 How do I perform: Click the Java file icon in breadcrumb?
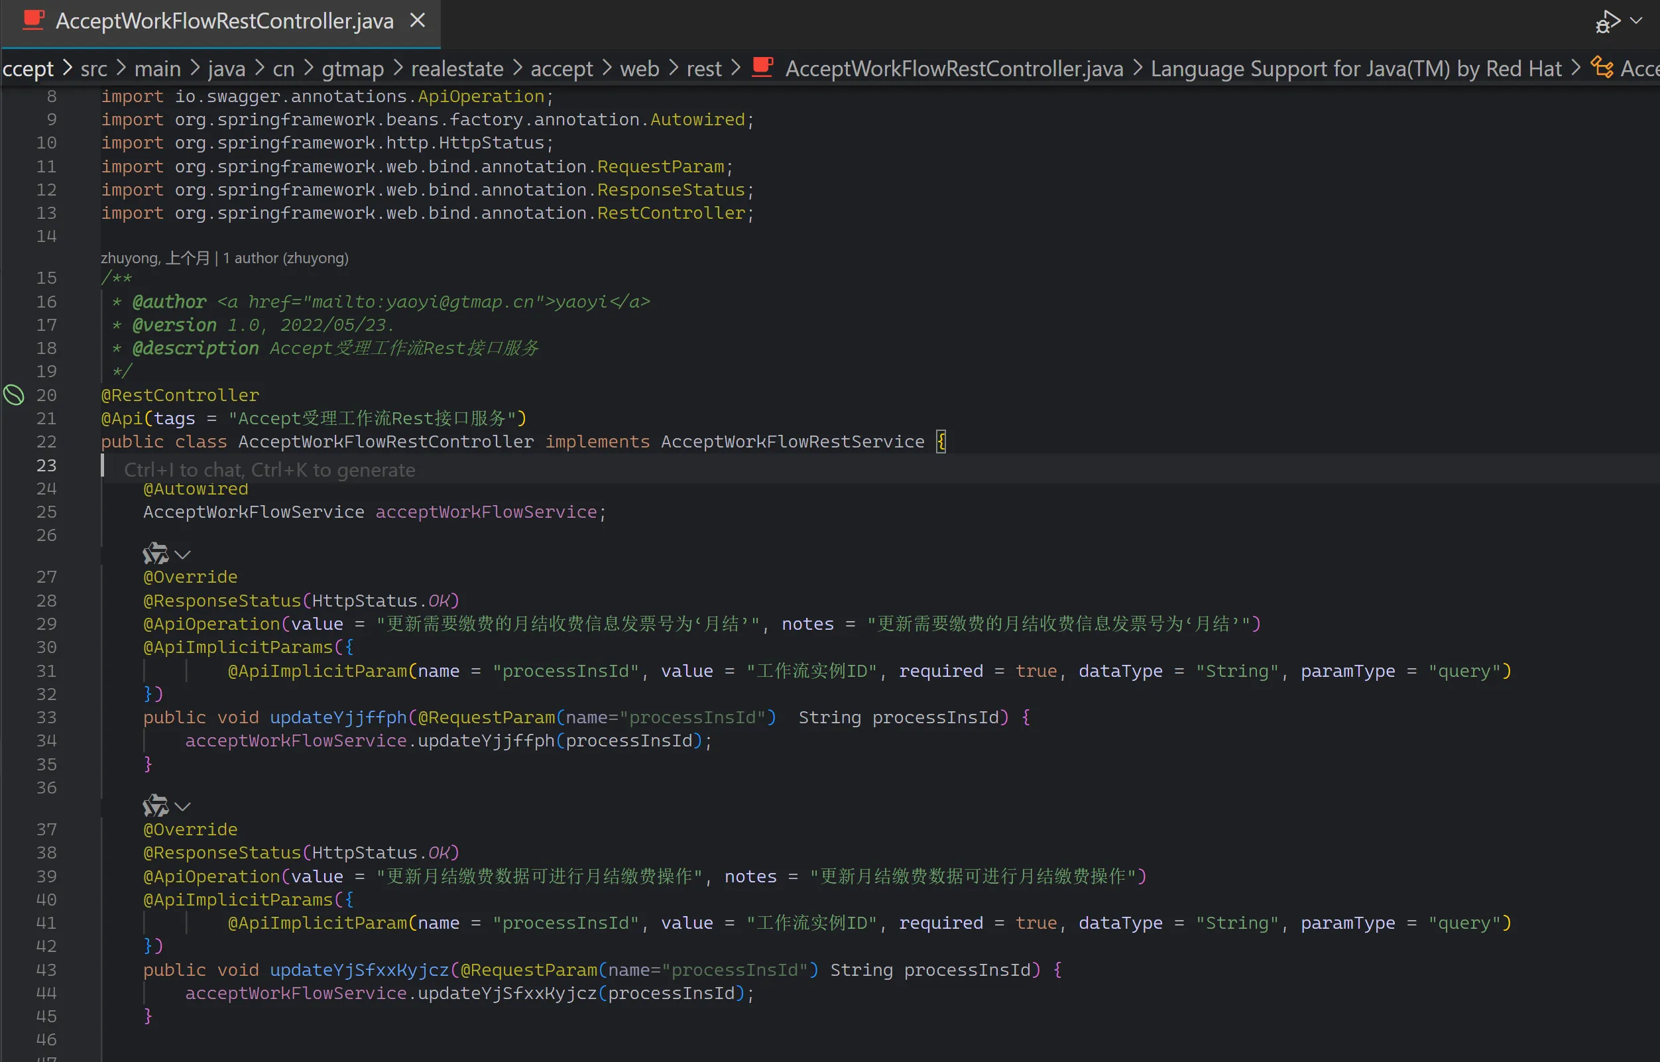tap(762, 68)
